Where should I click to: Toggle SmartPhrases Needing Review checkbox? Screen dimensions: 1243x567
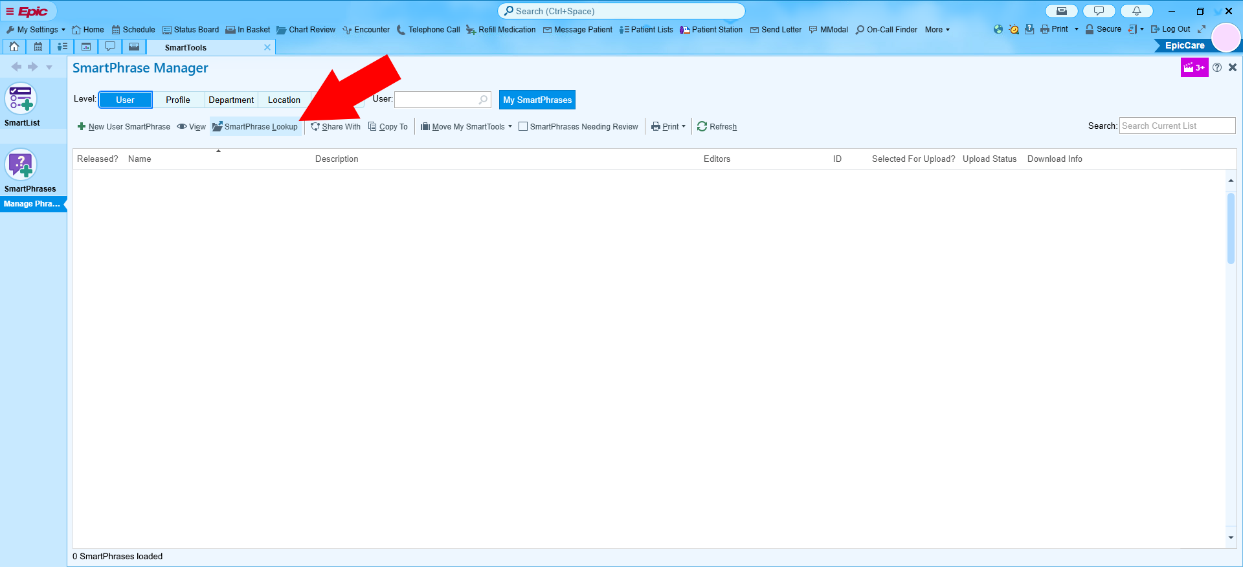(523, 127)
